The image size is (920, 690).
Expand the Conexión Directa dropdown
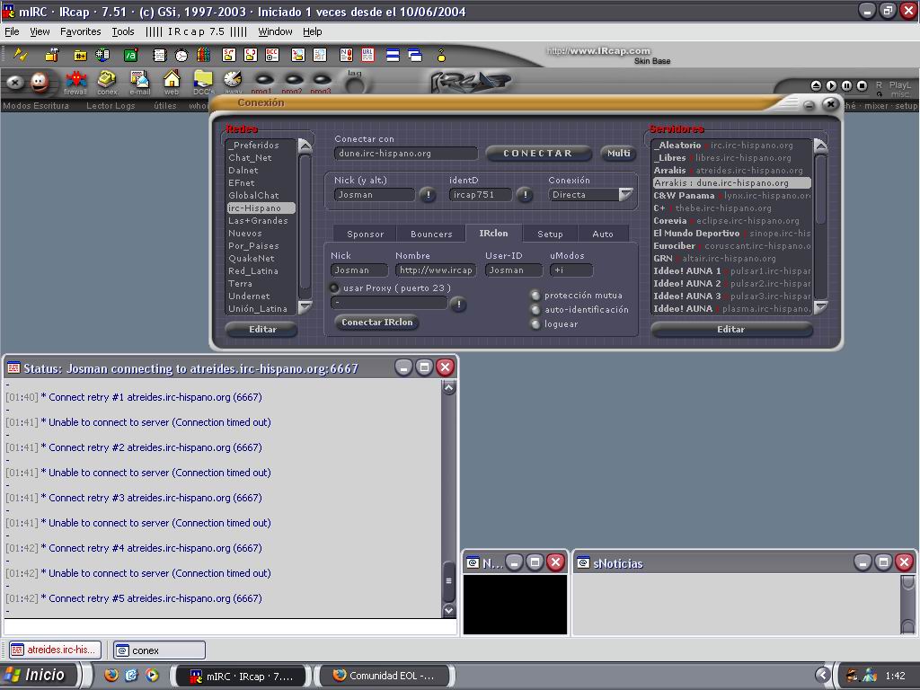click(x=625, y=195)
